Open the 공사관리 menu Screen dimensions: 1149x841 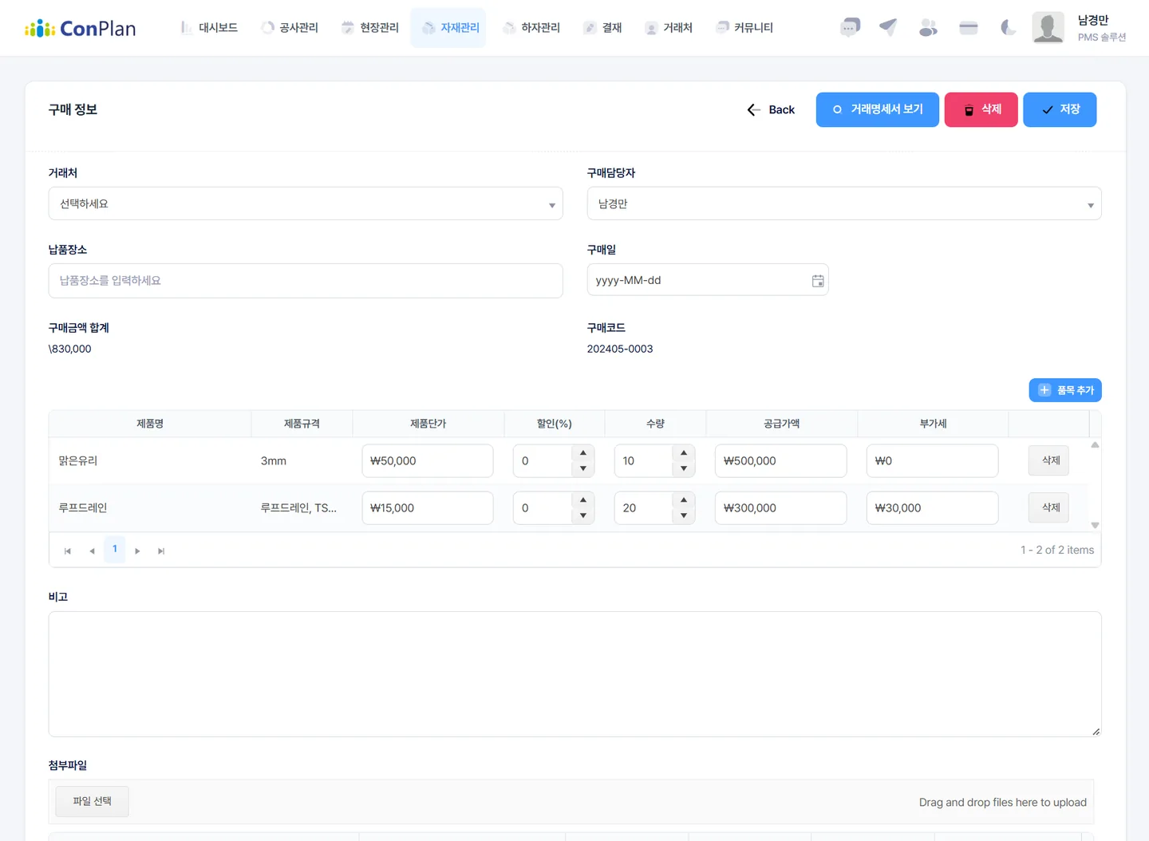[x=290, y=28]
